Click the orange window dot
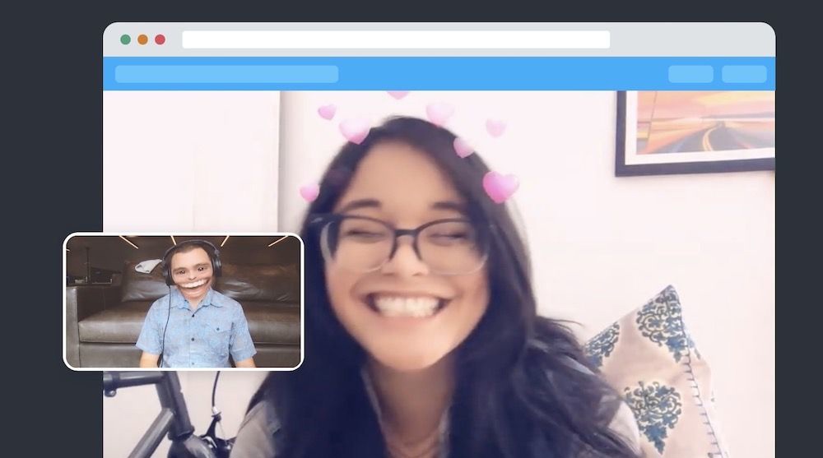 (142, 39)
